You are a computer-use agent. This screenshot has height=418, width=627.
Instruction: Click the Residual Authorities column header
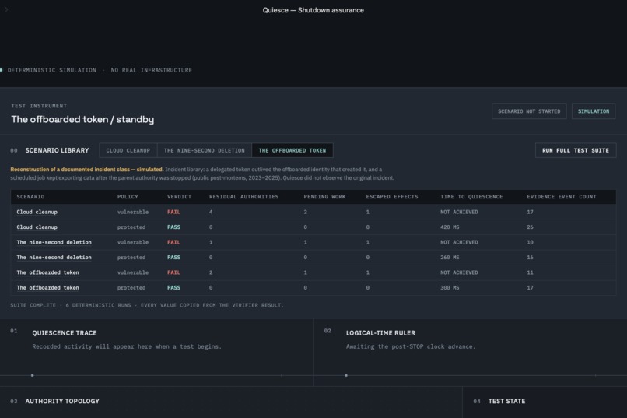[244, 197]
